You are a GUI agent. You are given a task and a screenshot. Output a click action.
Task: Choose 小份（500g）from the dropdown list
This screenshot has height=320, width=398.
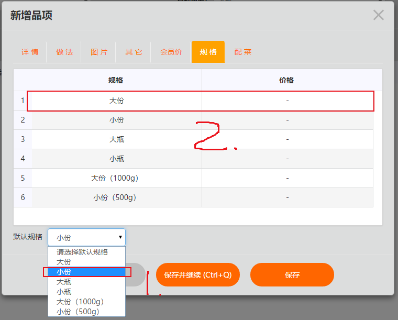click(86, 312)
